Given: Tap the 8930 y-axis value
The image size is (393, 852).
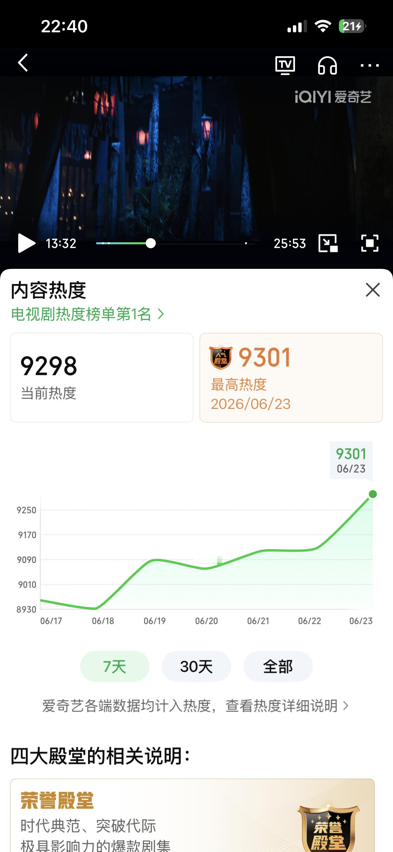Looking at the screenshot, I should coord(26,609).
